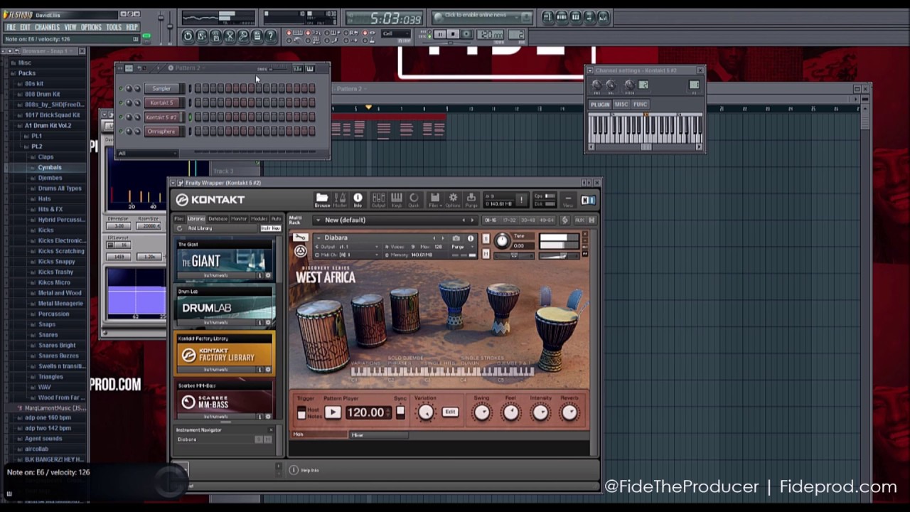Click Diabara instrument info icon
Screen dimensions: 910x512
click(470, 238)
